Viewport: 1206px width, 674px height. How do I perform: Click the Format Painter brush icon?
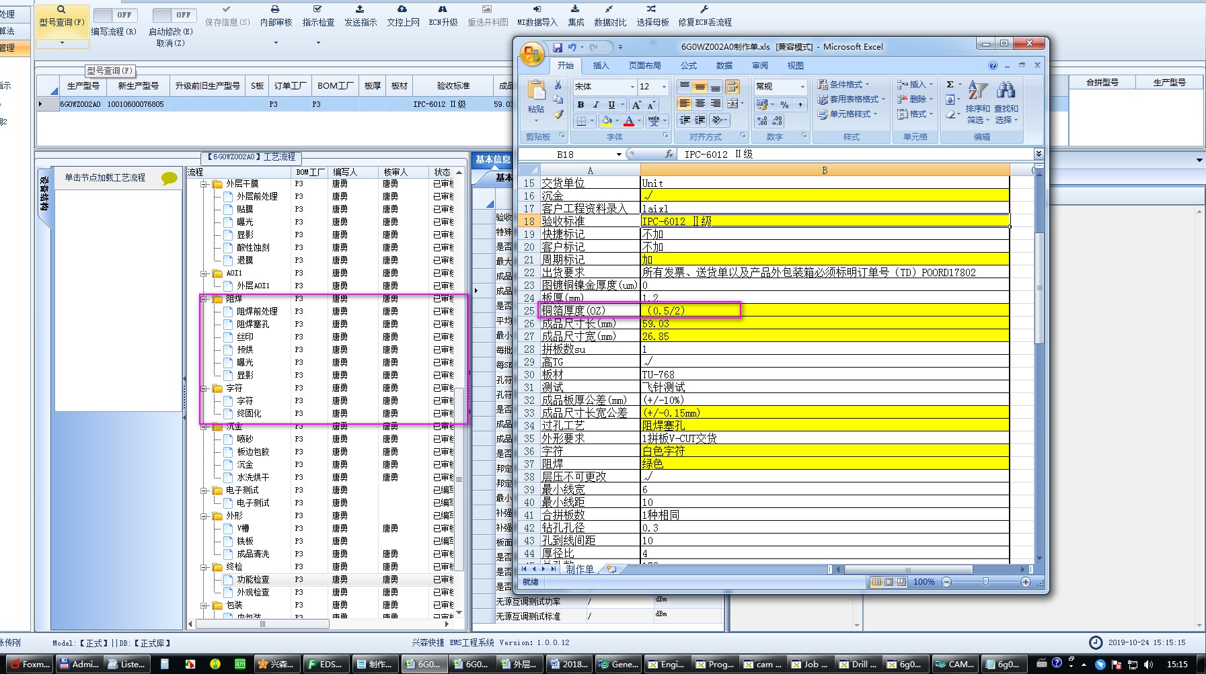click(558, 115)
